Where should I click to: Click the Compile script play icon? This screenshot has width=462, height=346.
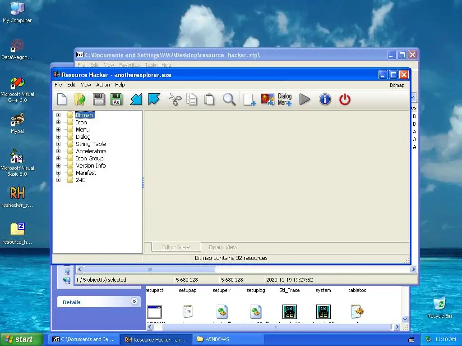305,100
